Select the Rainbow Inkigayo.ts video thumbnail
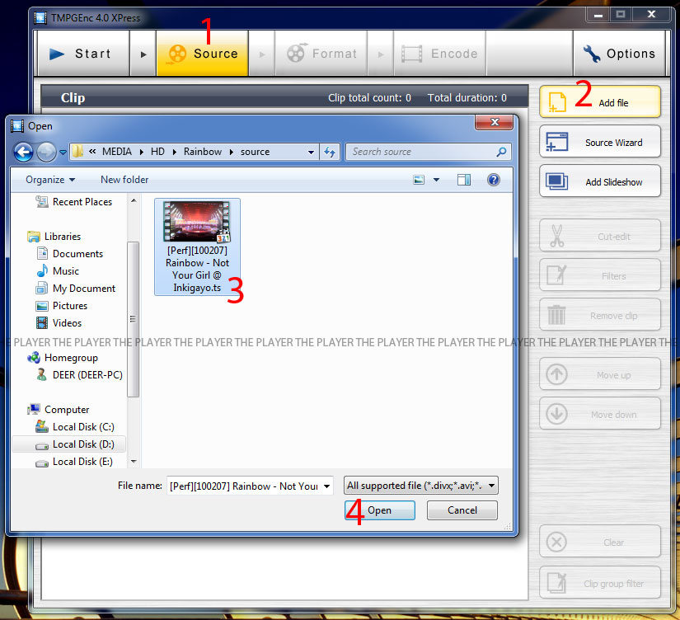Viewport: 680px width, 620px height. click(197, 247)
